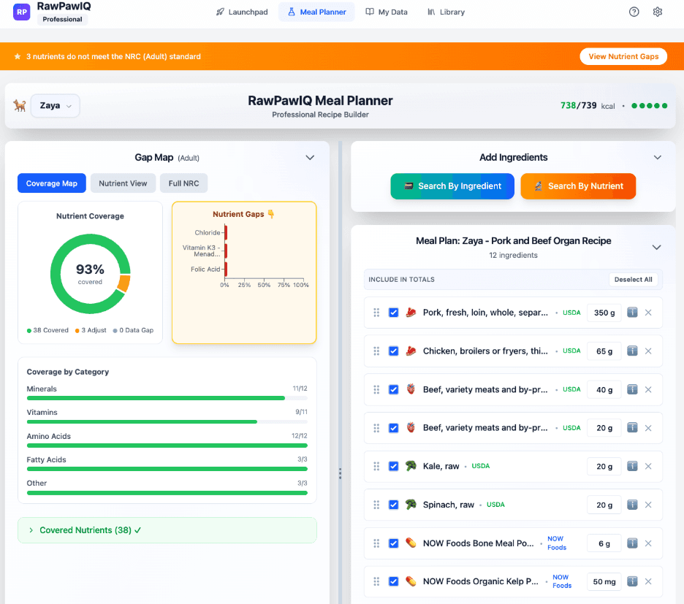Click the Nutrient Gaps chart card
The height and width of the screenshot is (604, 684).
pos(244,272)
